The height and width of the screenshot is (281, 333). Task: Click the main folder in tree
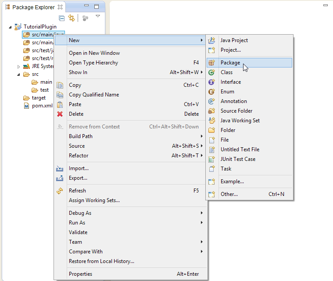42,82
